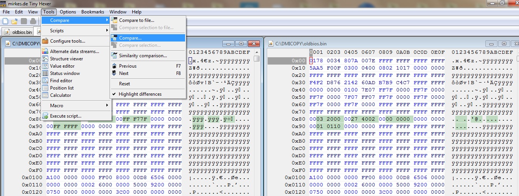The height and width of the screenshot is (196, 519).
Task: Click hex value 0178 in right window
Action: (x=316, y=61)
